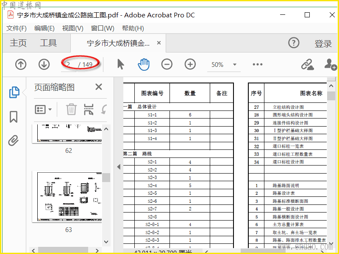Zoom out with the minus icon
Image resolution: width=339 pixels, height=254 pixels.
click(167, 64)
